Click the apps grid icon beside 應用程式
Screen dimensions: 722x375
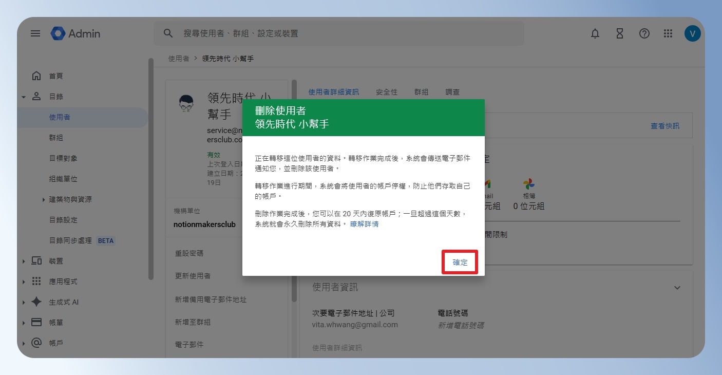36,282
